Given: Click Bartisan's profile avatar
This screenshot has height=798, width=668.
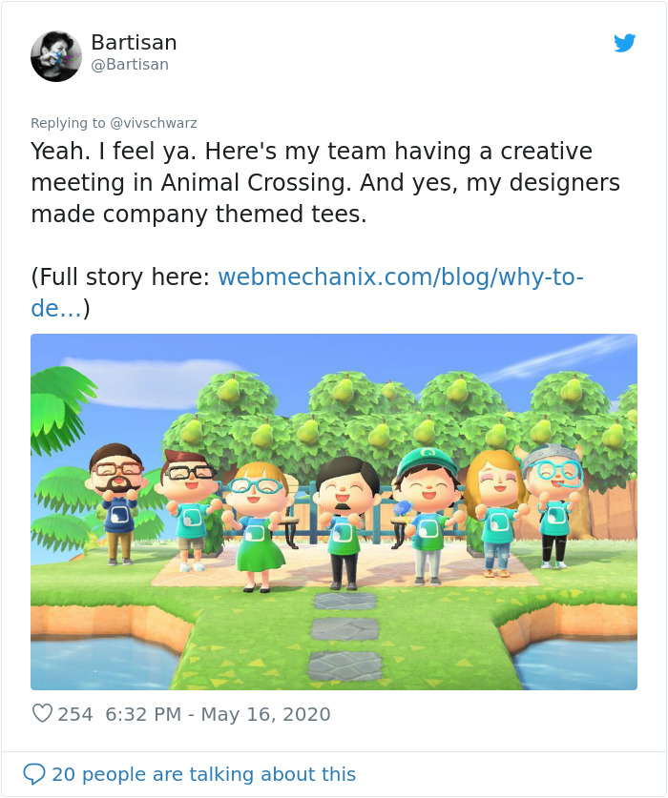Looking at the screenshot, I should click(x=55, y=55).
